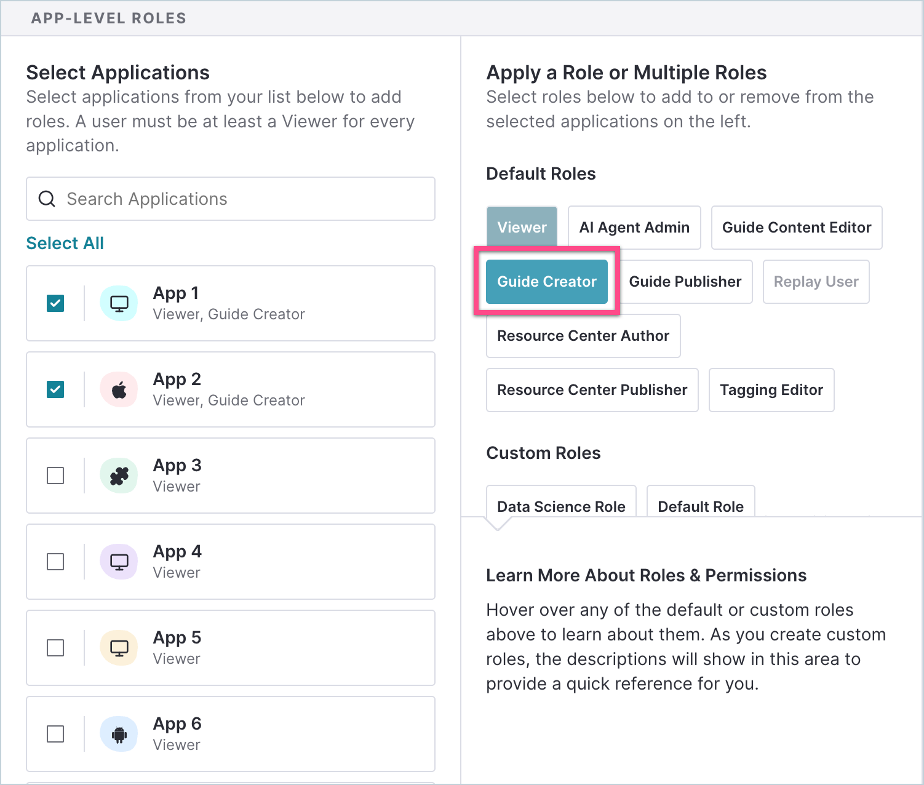Image resolution: width=924 pixels, height=785 pixels.
Task: Apply the Guide Publisher role
Action: 685,282
